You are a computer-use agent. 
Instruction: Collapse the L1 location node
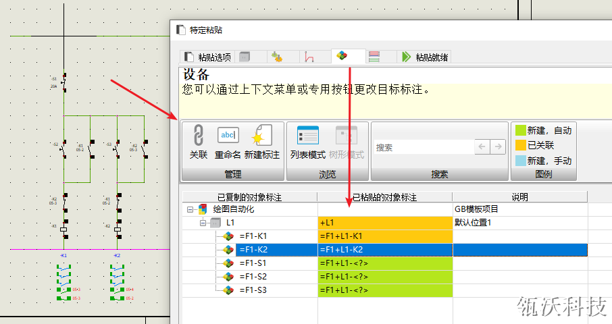click(x=203, y=223)
